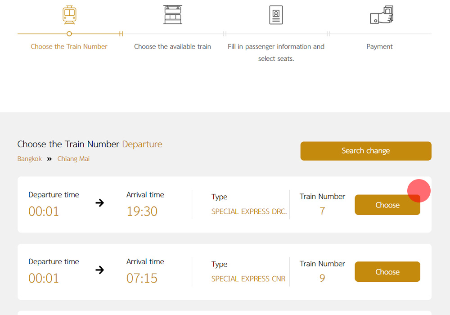
Task: Click the circle marker on progress line
Action: [x=69, y=34]
